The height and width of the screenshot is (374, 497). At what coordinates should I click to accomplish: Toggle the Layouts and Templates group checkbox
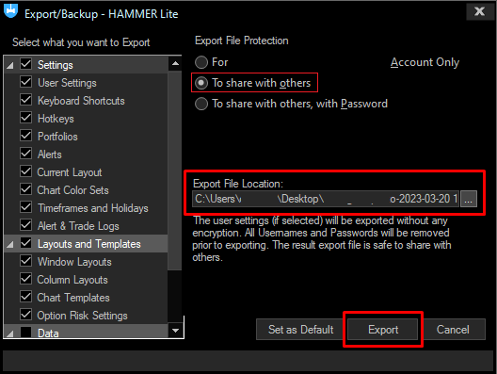[26, 243]
